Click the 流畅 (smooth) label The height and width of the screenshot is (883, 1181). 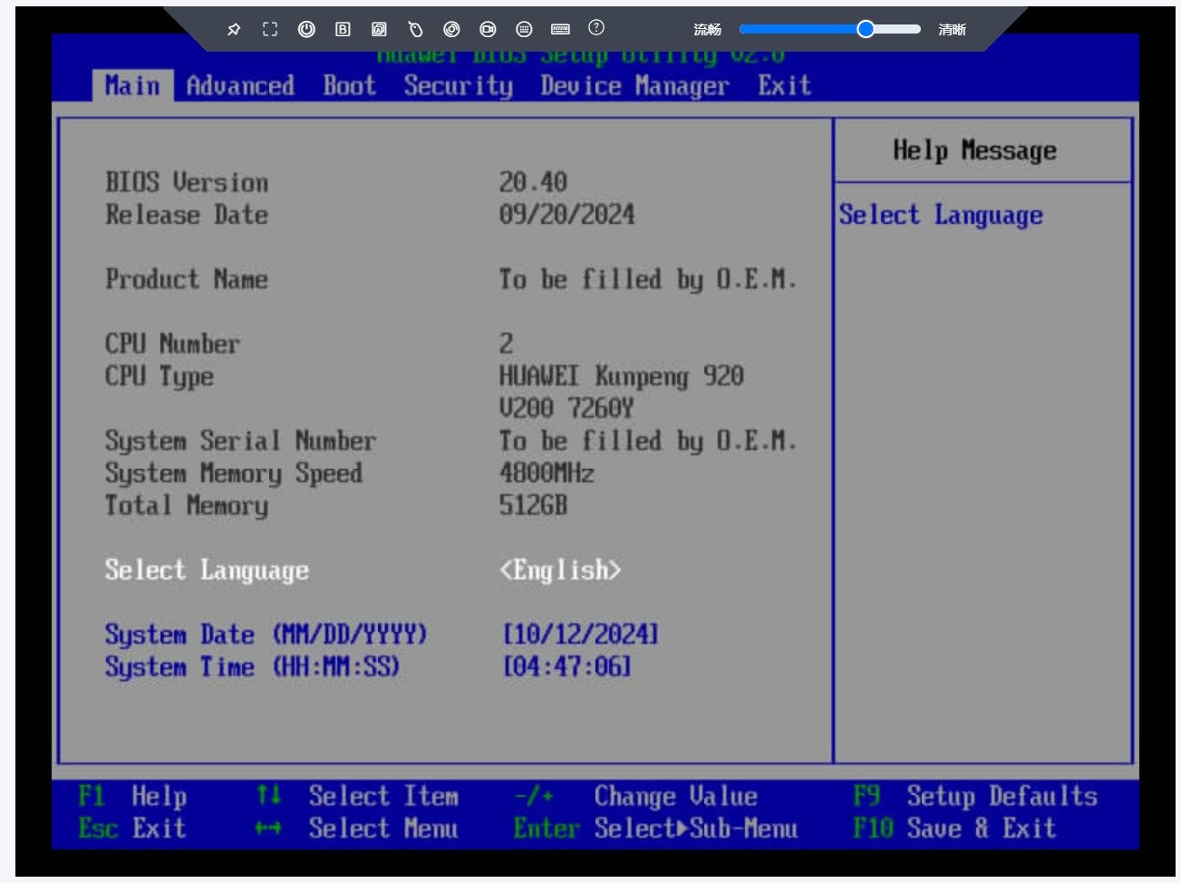click(x=708, y=30)
